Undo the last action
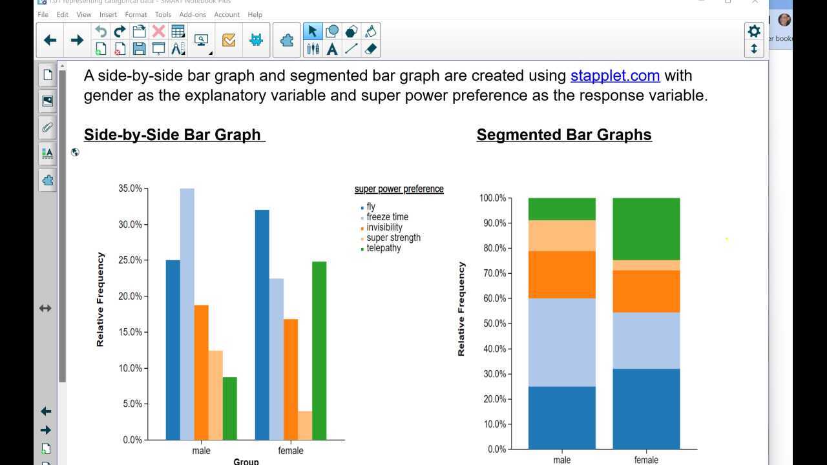Viewport: 827px width, 465px height. coord(99,30)
